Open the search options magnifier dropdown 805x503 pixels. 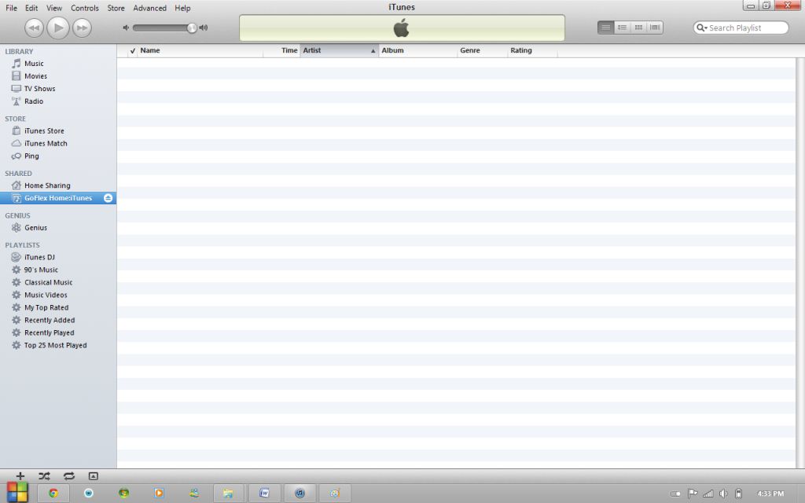[x=701, y=28]
